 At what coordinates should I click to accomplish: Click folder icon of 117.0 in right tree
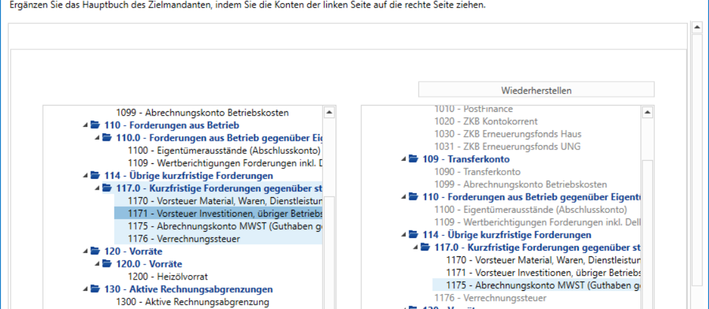tap(425, 247)
